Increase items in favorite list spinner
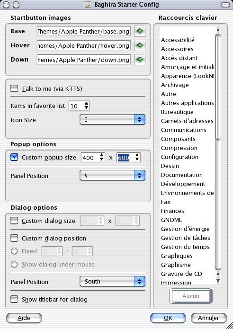The height and width of the screenshot is (329, 233). (86, 104)
